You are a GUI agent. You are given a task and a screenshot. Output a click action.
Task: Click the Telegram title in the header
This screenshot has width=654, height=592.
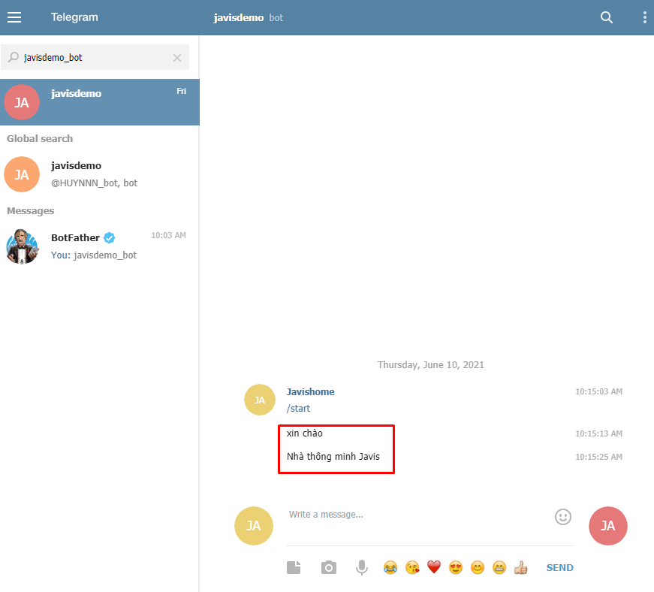pyautogui.click(x=74, y=17)
